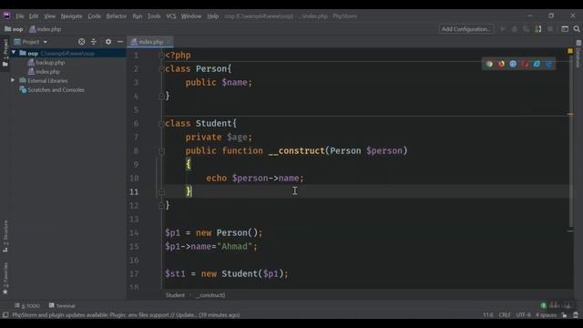Open Search Everywhere magnifier icon
The width and height of the screenshot is (583, 328).
point(577,29)
